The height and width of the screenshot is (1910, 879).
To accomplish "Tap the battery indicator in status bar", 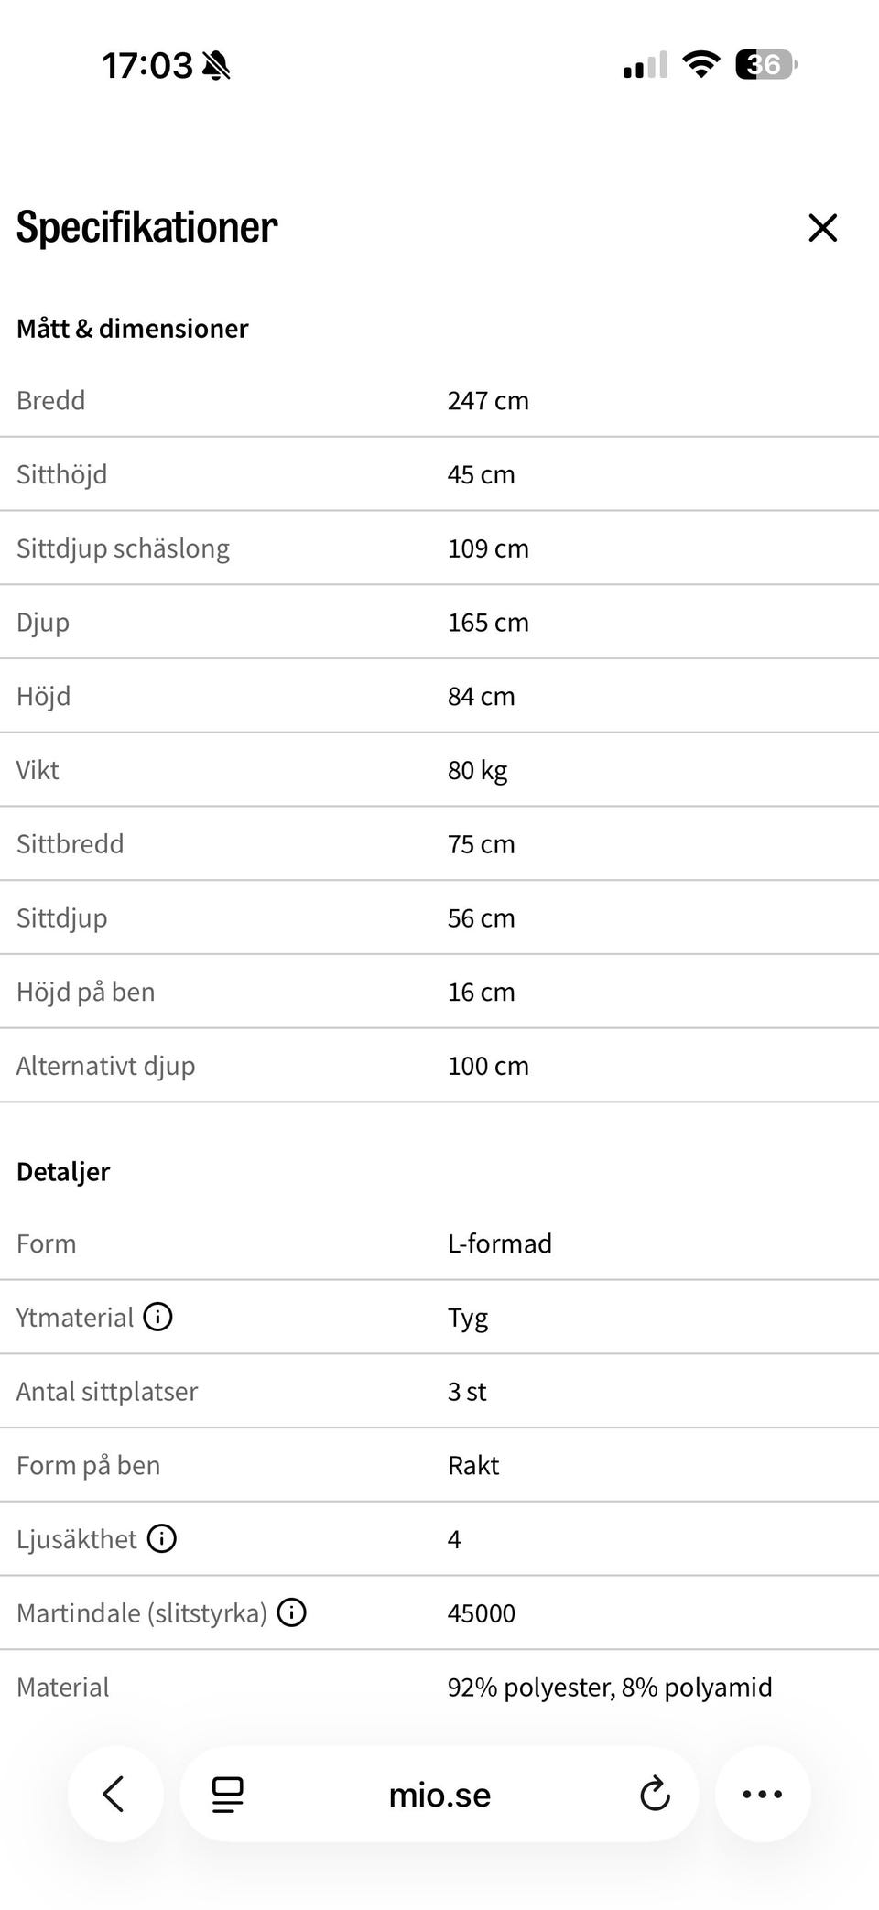I will (766, 65).
